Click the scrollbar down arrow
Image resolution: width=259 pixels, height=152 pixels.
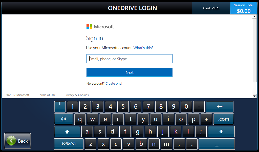(x=254, y=96)
